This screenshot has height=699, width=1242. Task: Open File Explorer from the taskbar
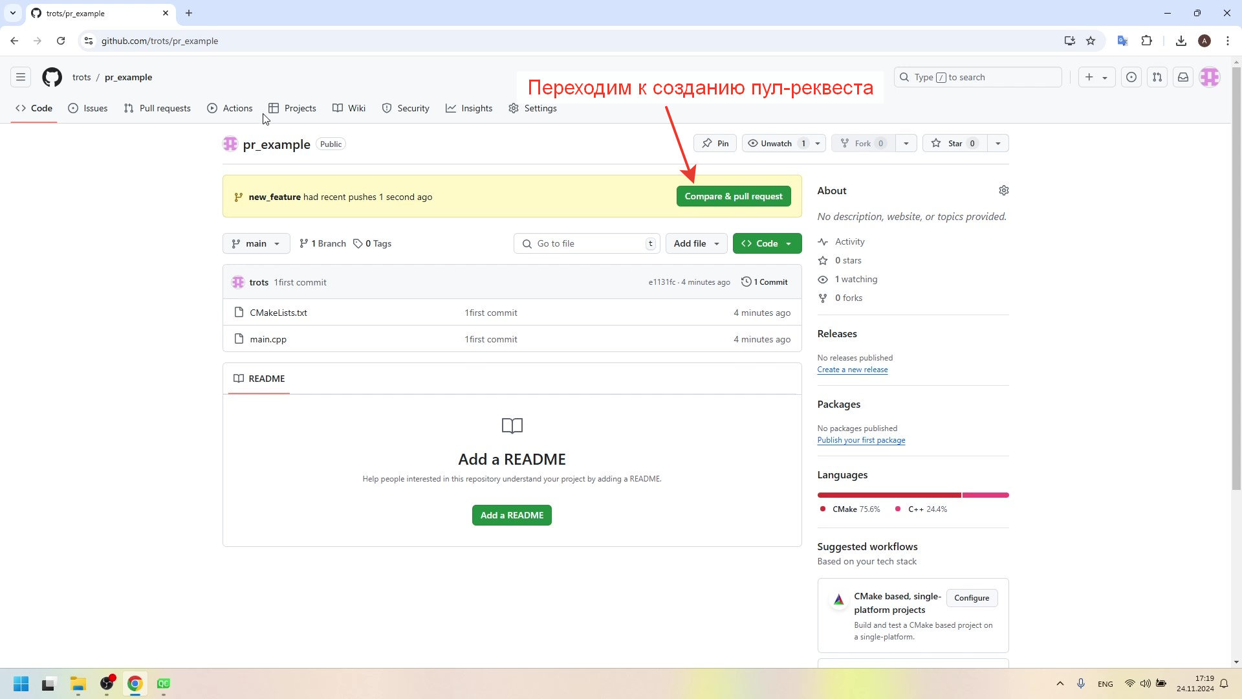point(78,683)
